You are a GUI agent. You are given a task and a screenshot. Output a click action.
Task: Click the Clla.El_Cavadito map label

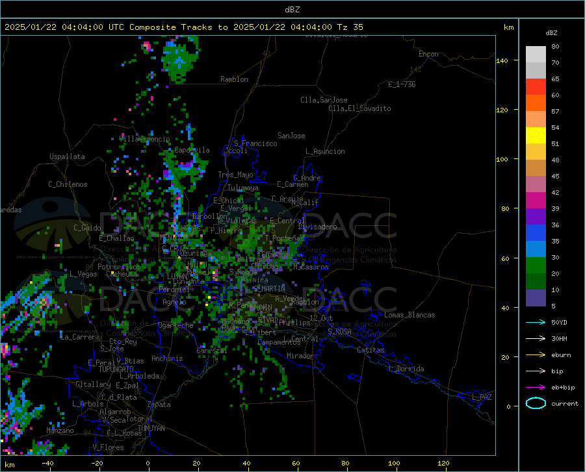359,108
